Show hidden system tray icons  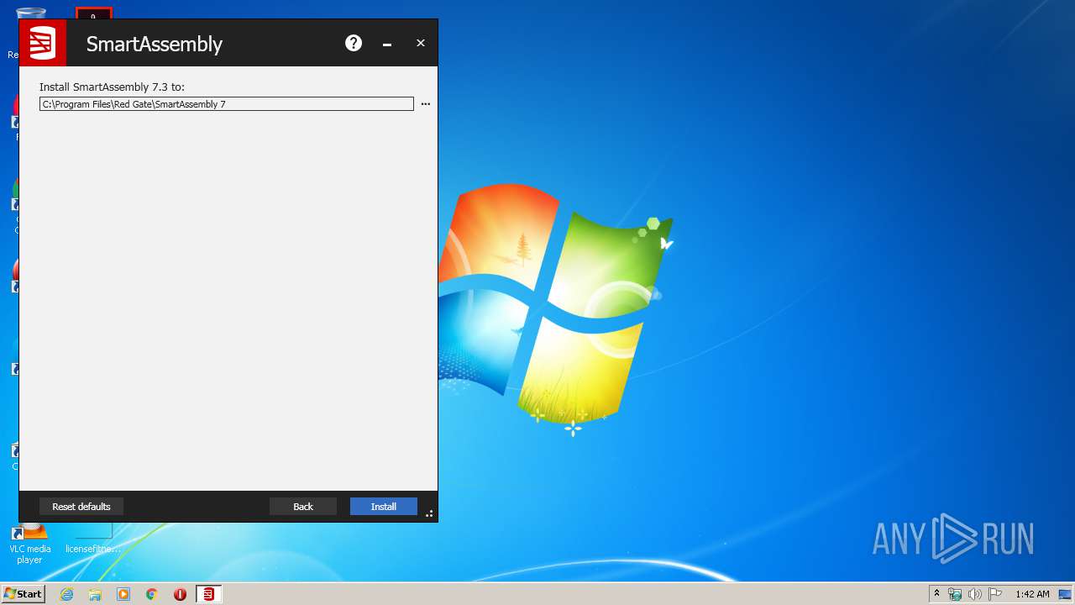coord(937,594)
